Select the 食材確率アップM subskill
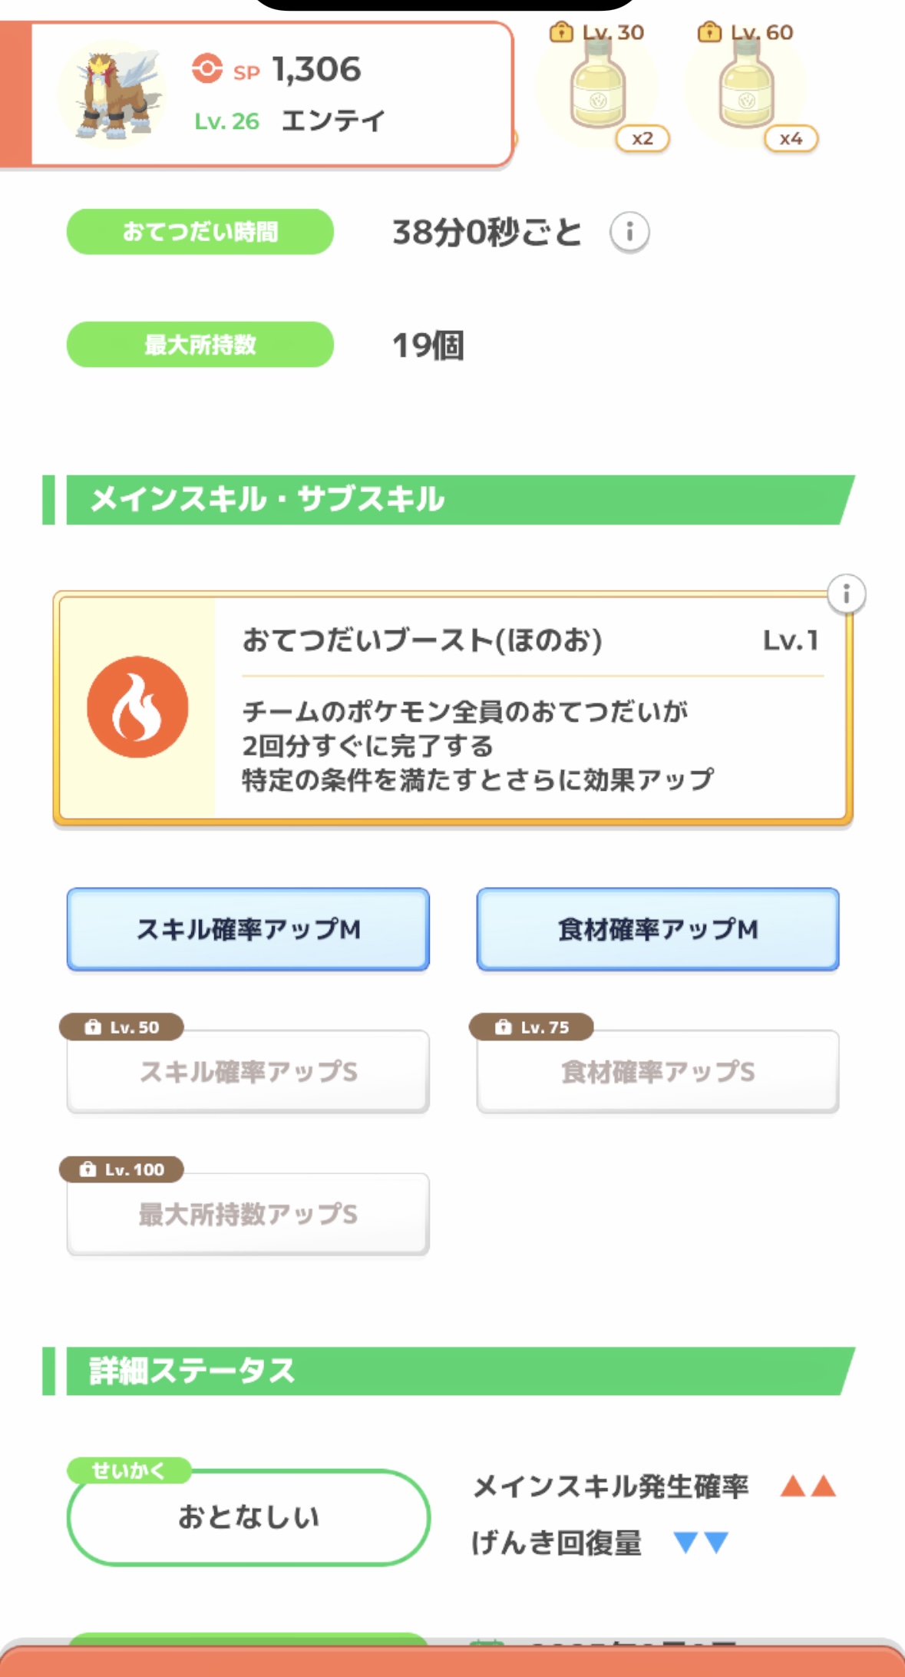 [658, 929]
